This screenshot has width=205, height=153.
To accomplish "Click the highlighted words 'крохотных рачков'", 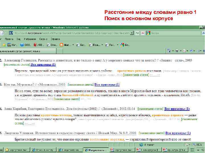I will (x=132, y=71).
